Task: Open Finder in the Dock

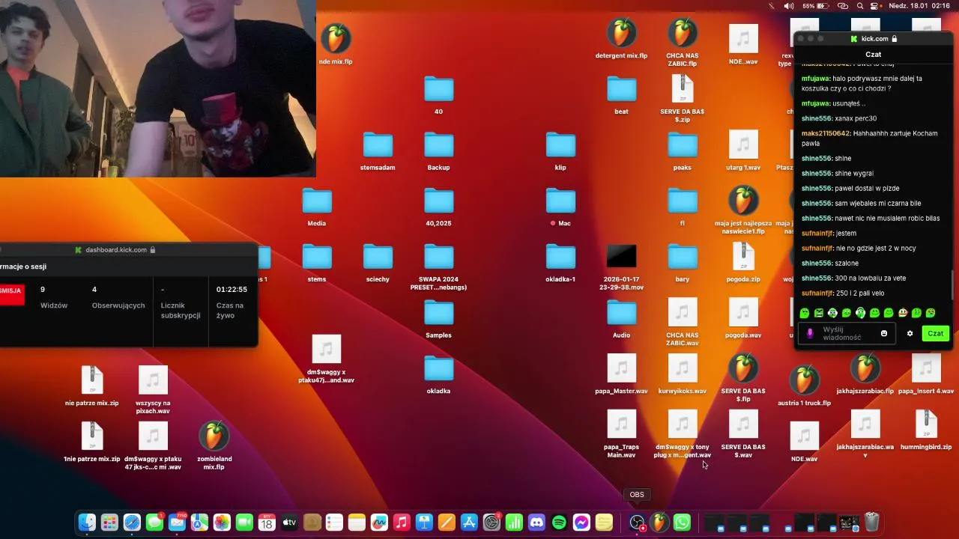Action: tap(87, 523)
